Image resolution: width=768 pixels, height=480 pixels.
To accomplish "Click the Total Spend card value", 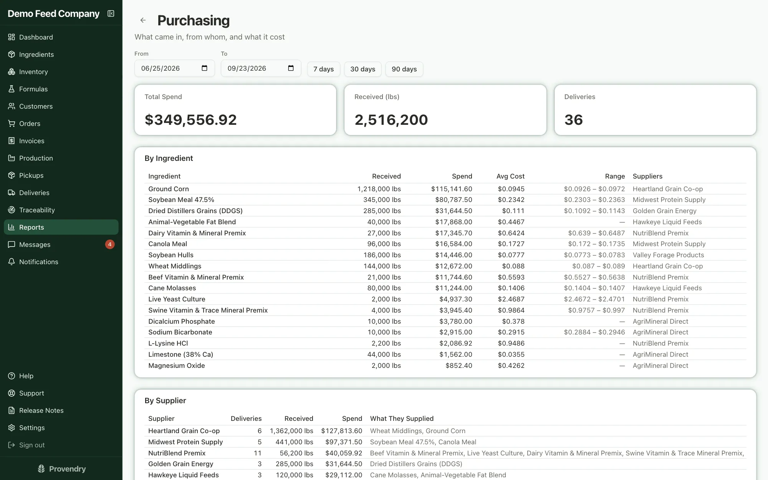I will pyautogui.click(x=191, y=120).
